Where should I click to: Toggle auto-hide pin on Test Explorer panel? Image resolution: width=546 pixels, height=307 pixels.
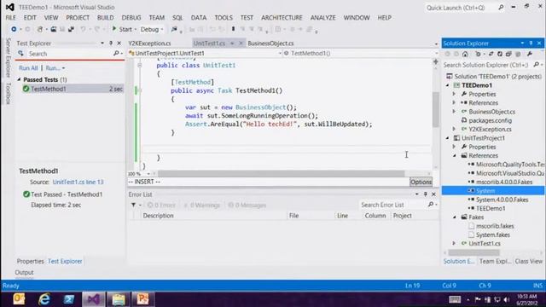click(111, 43)
